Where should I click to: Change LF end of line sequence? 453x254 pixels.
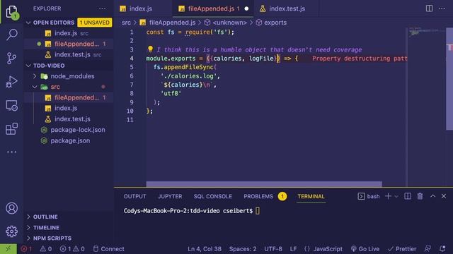click(293, 249)
